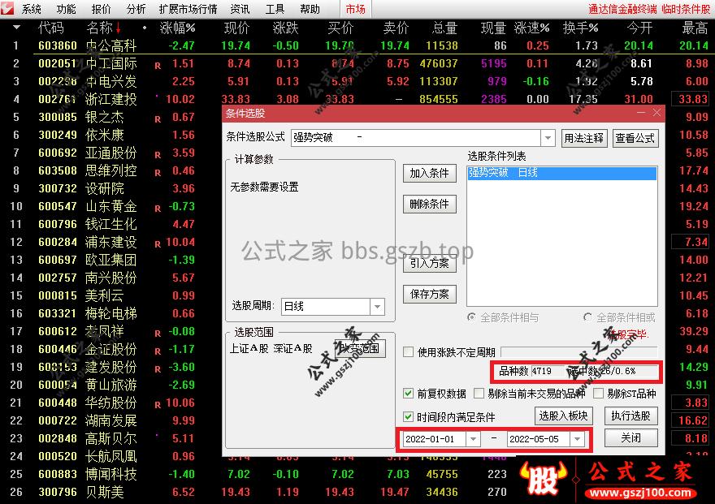This screenshot has height=504, width=715.
Task: Click the 引入方案 button
Action: 429,263
